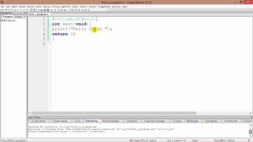Image resolution: width=253 pixels, height=142 pixels.
Task: Open the File menu
Action: point(3,7)
